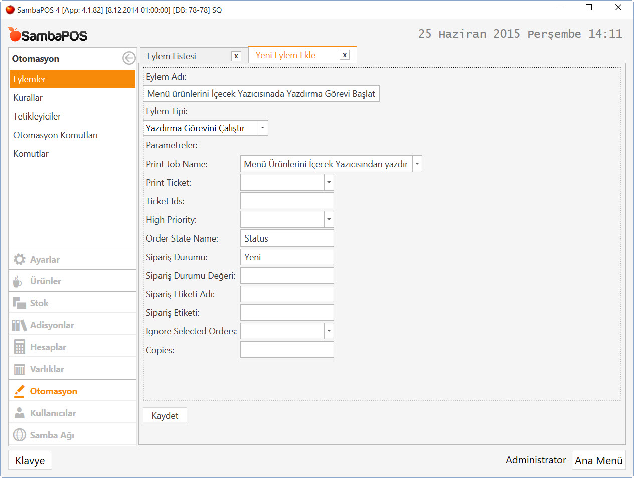Click the Ana Menü button
Screen dimensions: 634x478
coord(598,460)
